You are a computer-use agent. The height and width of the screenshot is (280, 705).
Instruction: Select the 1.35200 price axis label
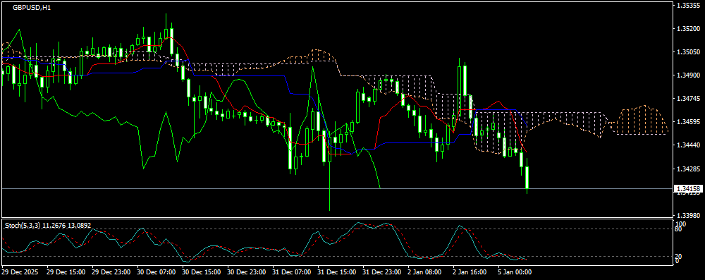(x=688, y=29)
